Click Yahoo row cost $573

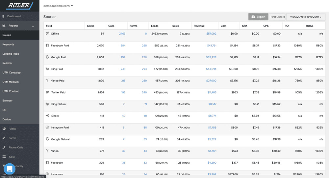(235, 151)
